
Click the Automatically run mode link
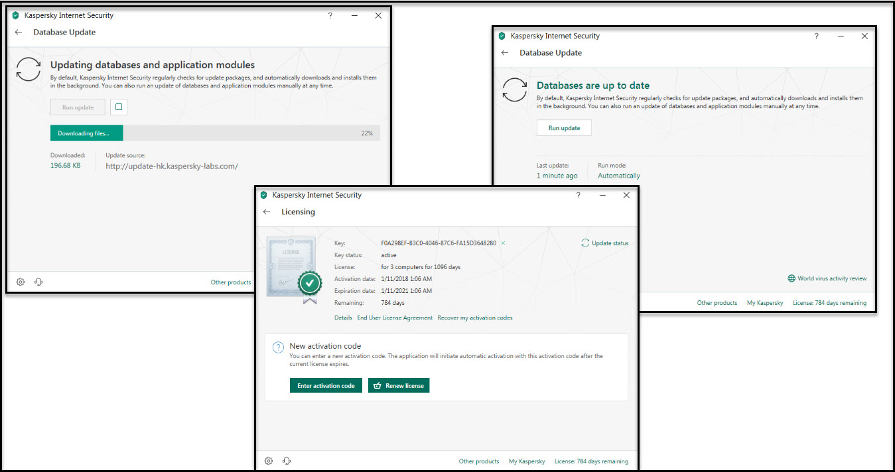click(619, 176)
